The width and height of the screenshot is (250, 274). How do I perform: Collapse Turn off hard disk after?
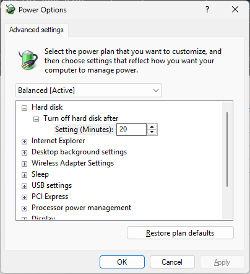pyautogui.click(x=36, y=119)
